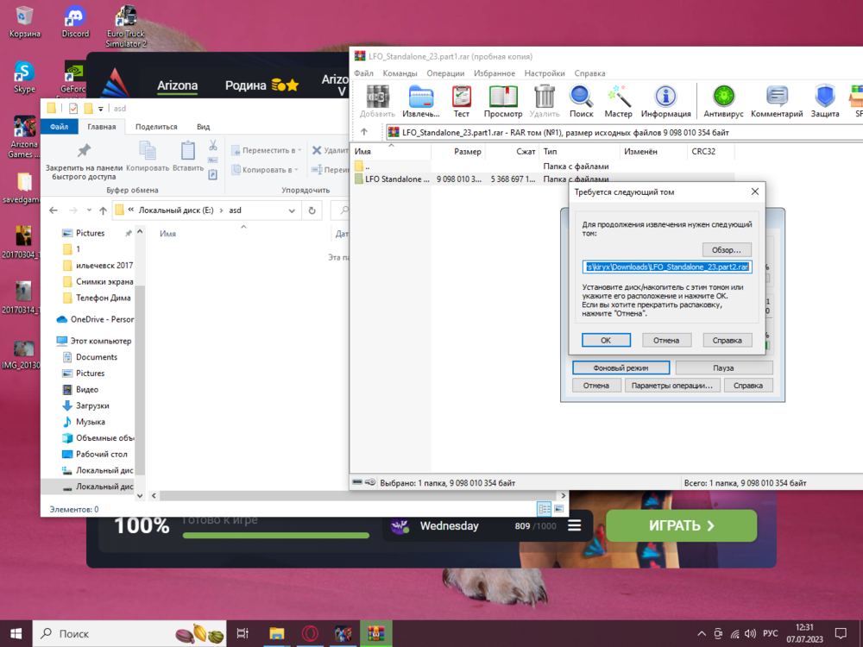Click the Extract (Извлечь) toolbar icon

click(x=421, y=97)
